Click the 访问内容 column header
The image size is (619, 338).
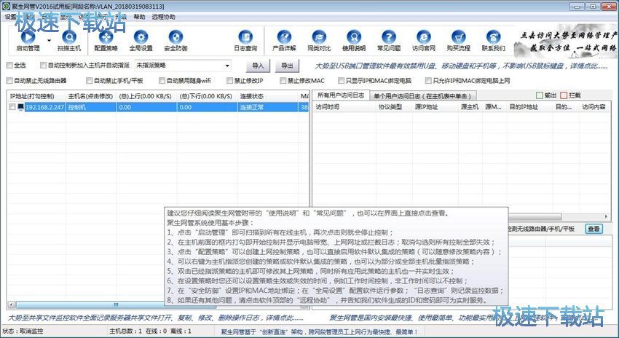click(594, 107)
